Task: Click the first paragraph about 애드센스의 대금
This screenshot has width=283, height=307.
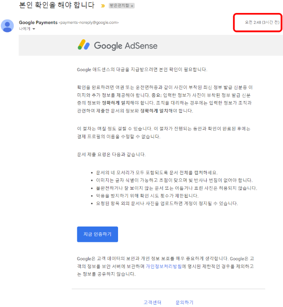Action: tap(142, 70)
